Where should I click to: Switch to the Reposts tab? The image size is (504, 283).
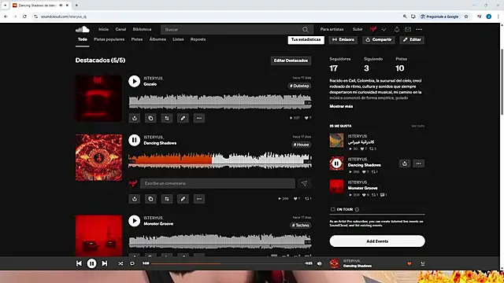pyautogui.click(x=198, y=39)
